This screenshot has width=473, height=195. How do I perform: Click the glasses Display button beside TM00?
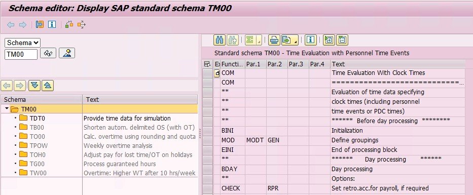tap(48, 53)
